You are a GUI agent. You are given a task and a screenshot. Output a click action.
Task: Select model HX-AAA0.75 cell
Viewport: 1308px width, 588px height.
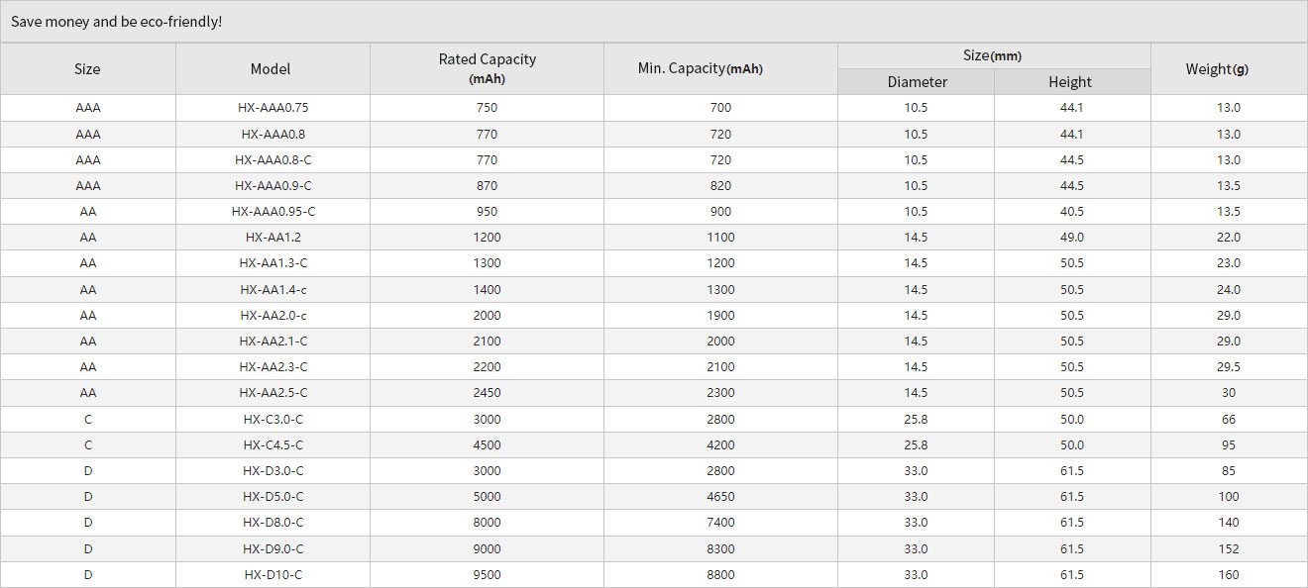coord(272,108)
